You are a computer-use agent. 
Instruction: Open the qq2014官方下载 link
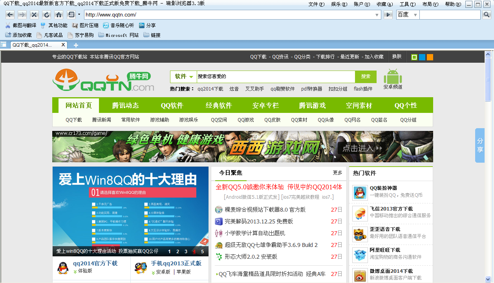[x=95, y=263]
